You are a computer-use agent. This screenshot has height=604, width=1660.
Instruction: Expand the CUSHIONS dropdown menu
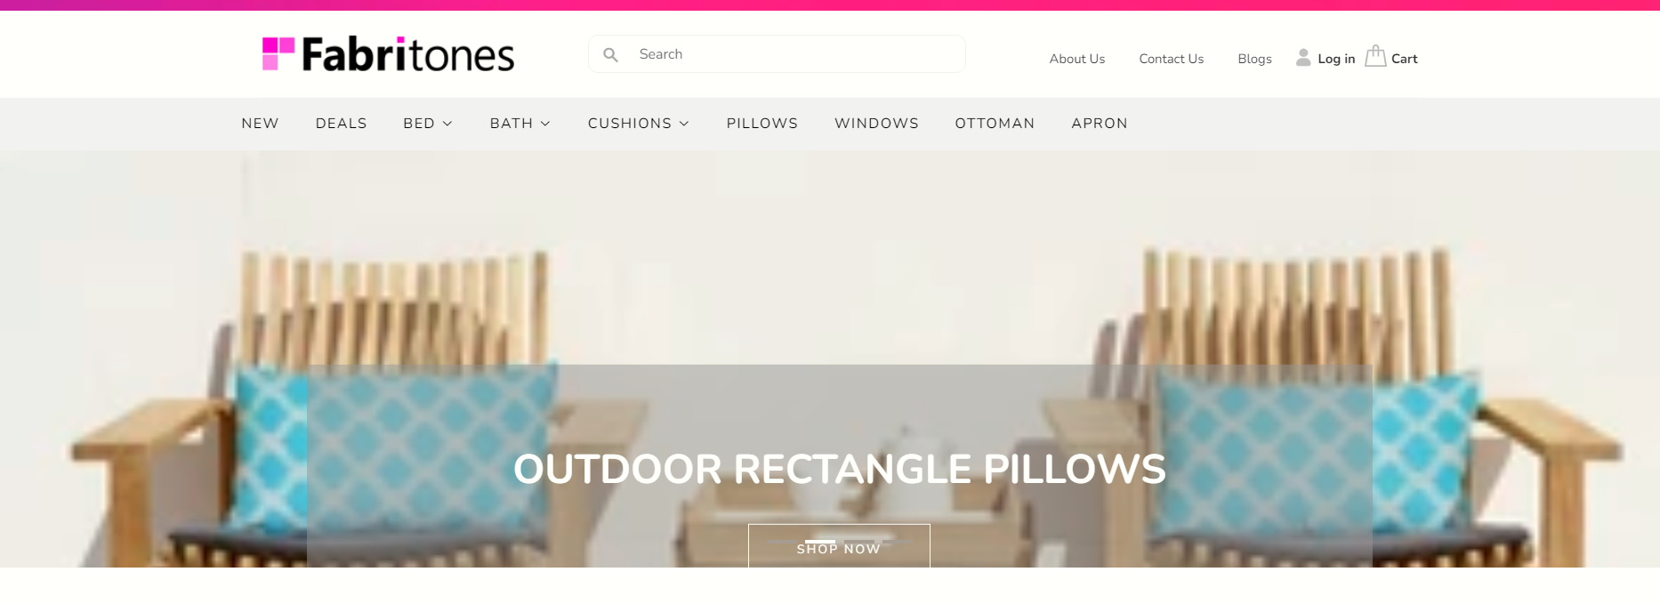click(639, 124)
